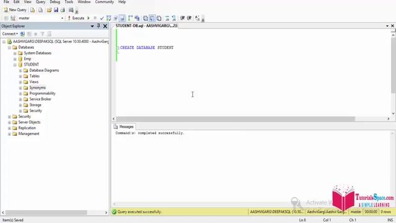Image resolution: width=396 pixels, height=223 pixels.
Task: Select the Messages results tab
Action: (124, 126)
